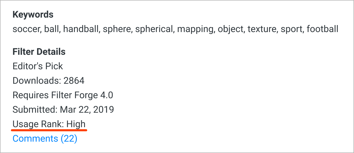
Task: Click the Filter Details heading
Action: (39, 52)
